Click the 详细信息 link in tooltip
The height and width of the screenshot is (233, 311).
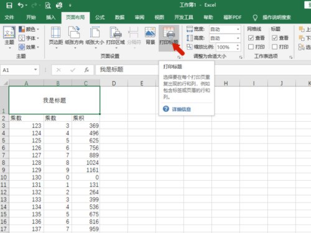[x=182, y=109]
